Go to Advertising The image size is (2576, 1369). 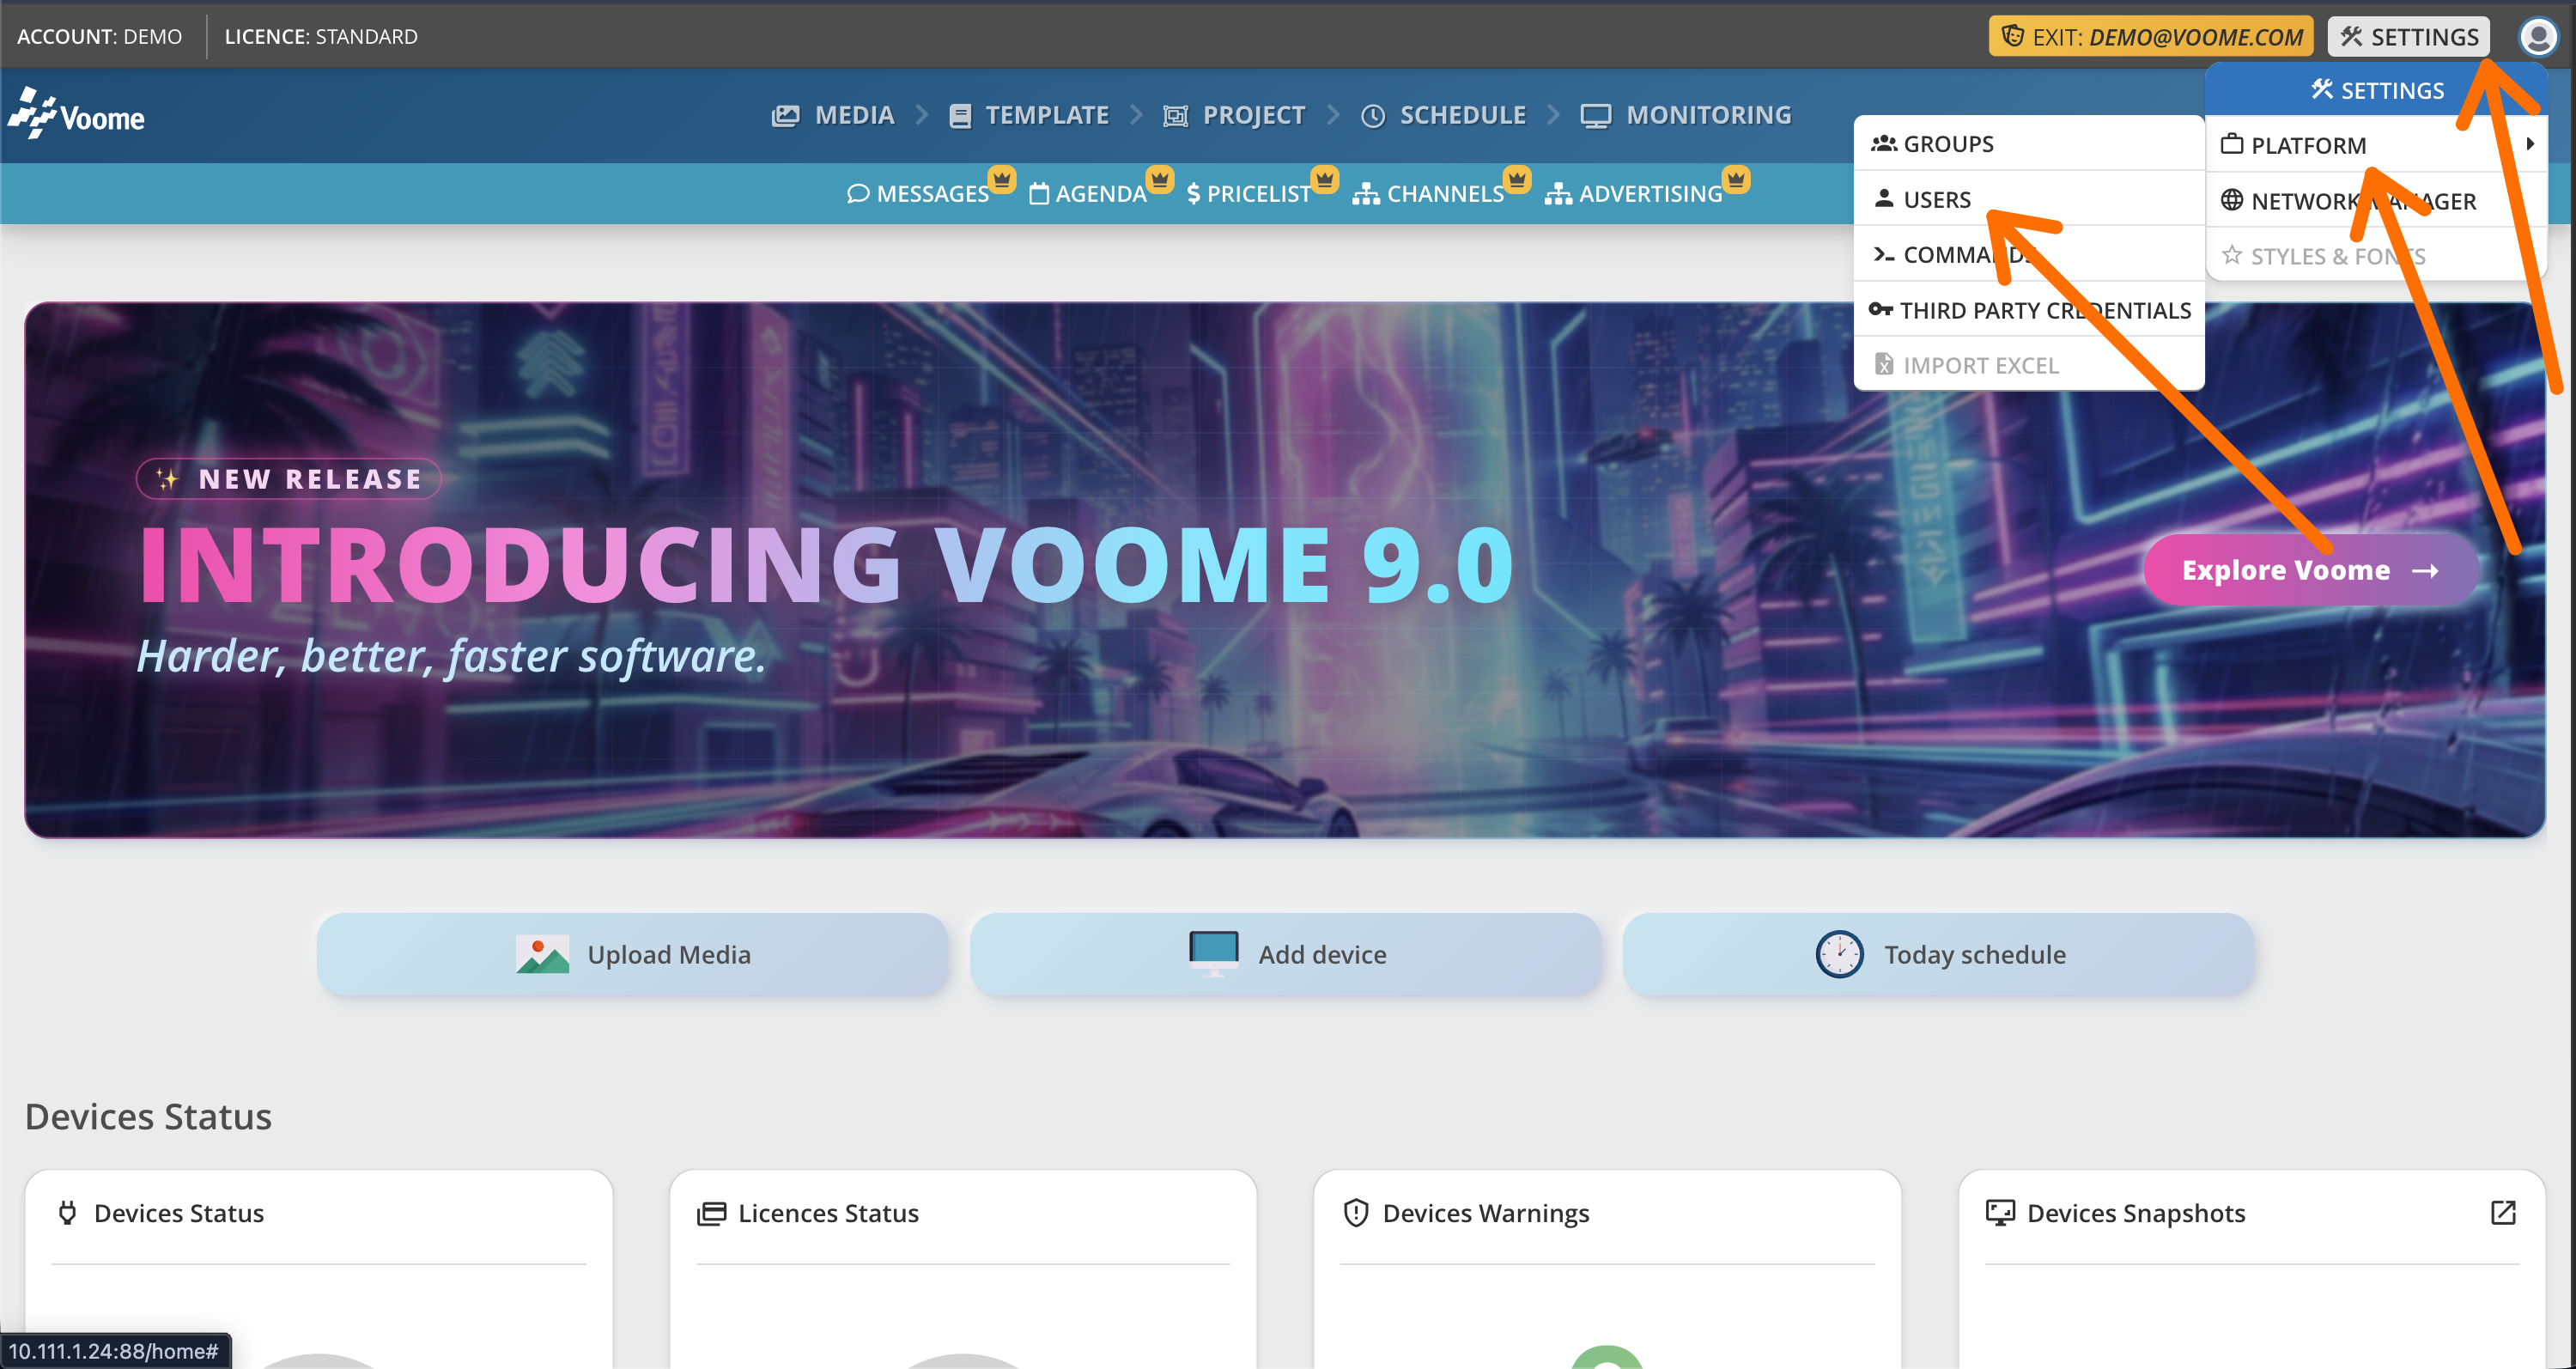(1634, 194)
